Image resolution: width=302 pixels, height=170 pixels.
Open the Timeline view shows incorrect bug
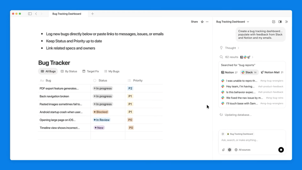pos(60,128)
